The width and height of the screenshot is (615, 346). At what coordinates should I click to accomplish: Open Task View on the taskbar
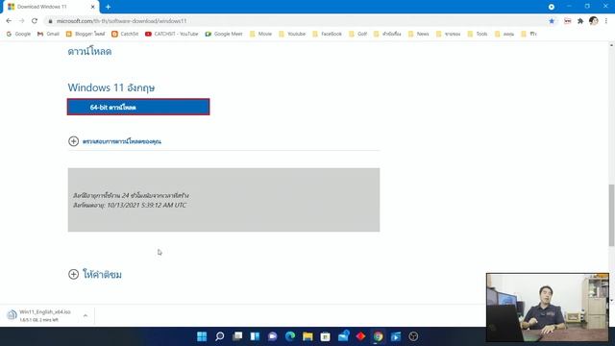tap(237, 336)
